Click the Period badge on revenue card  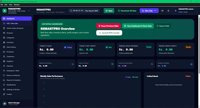pos(149,47)
